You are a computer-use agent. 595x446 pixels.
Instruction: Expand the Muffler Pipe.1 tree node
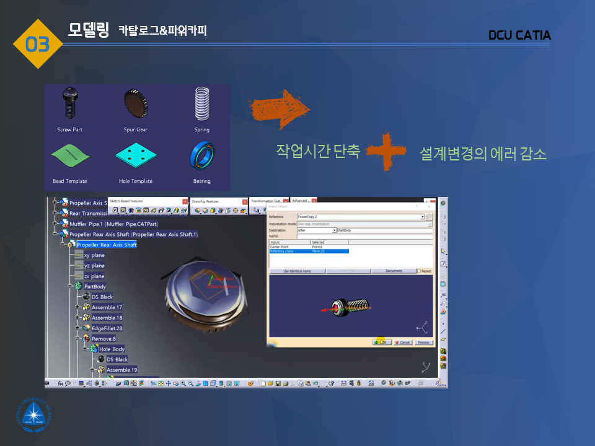pos(55,224)
